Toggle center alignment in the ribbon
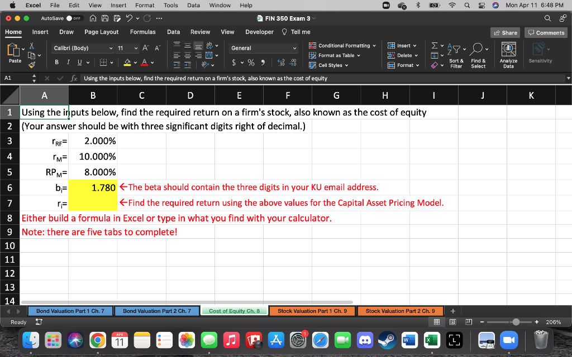Viewport: 572px width, 357px height. (188, 55)
